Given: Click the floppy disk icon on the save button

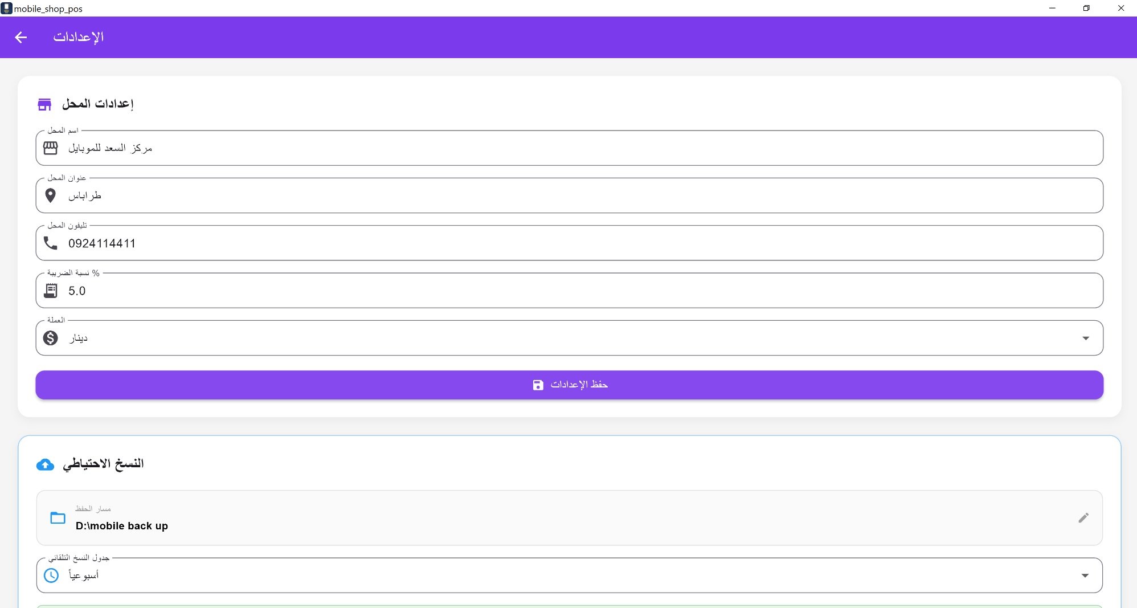Looking at the screenshot, I should tap(538, 385).
